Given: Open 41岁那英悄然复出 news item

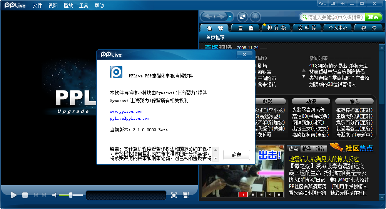Looking at the screenshot, I should click(x=338, y=66).
